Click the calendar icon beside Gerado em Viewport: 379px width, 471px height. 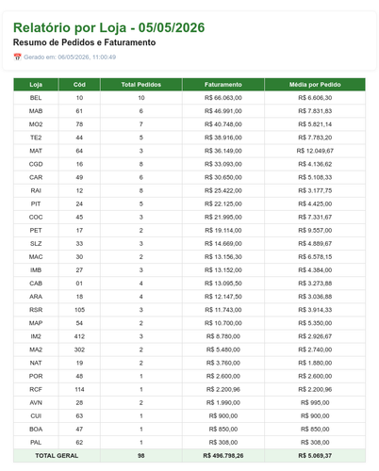[x=17, y=57]
